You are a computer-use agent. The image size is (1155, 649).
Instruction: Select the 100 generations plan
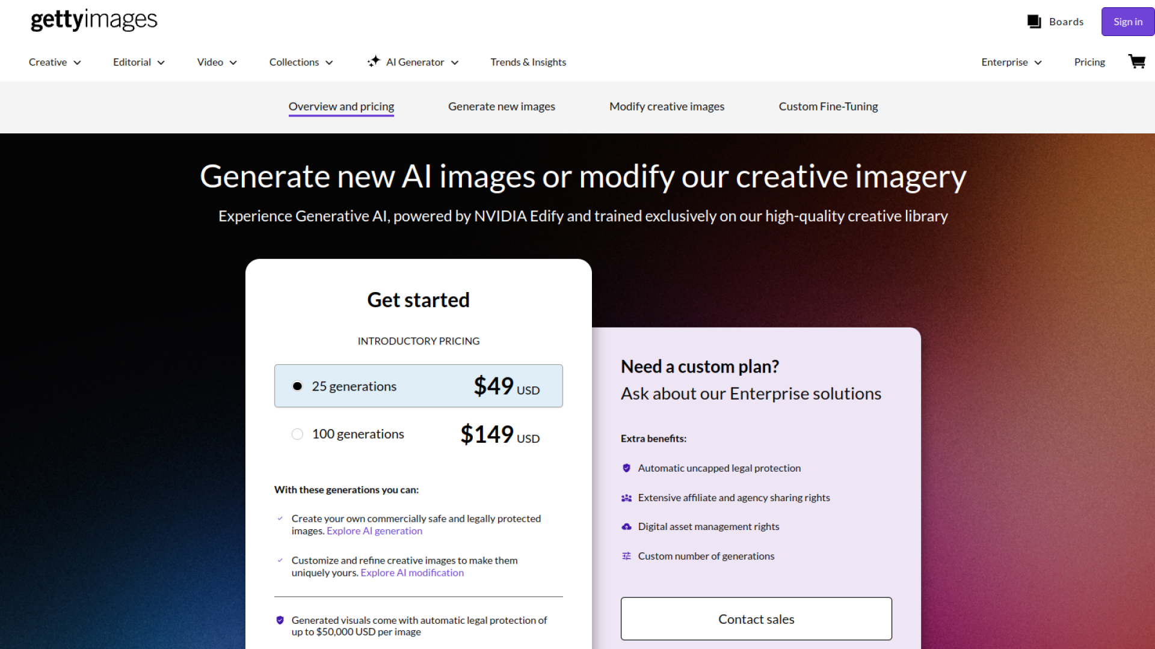[x=297, y=434]
